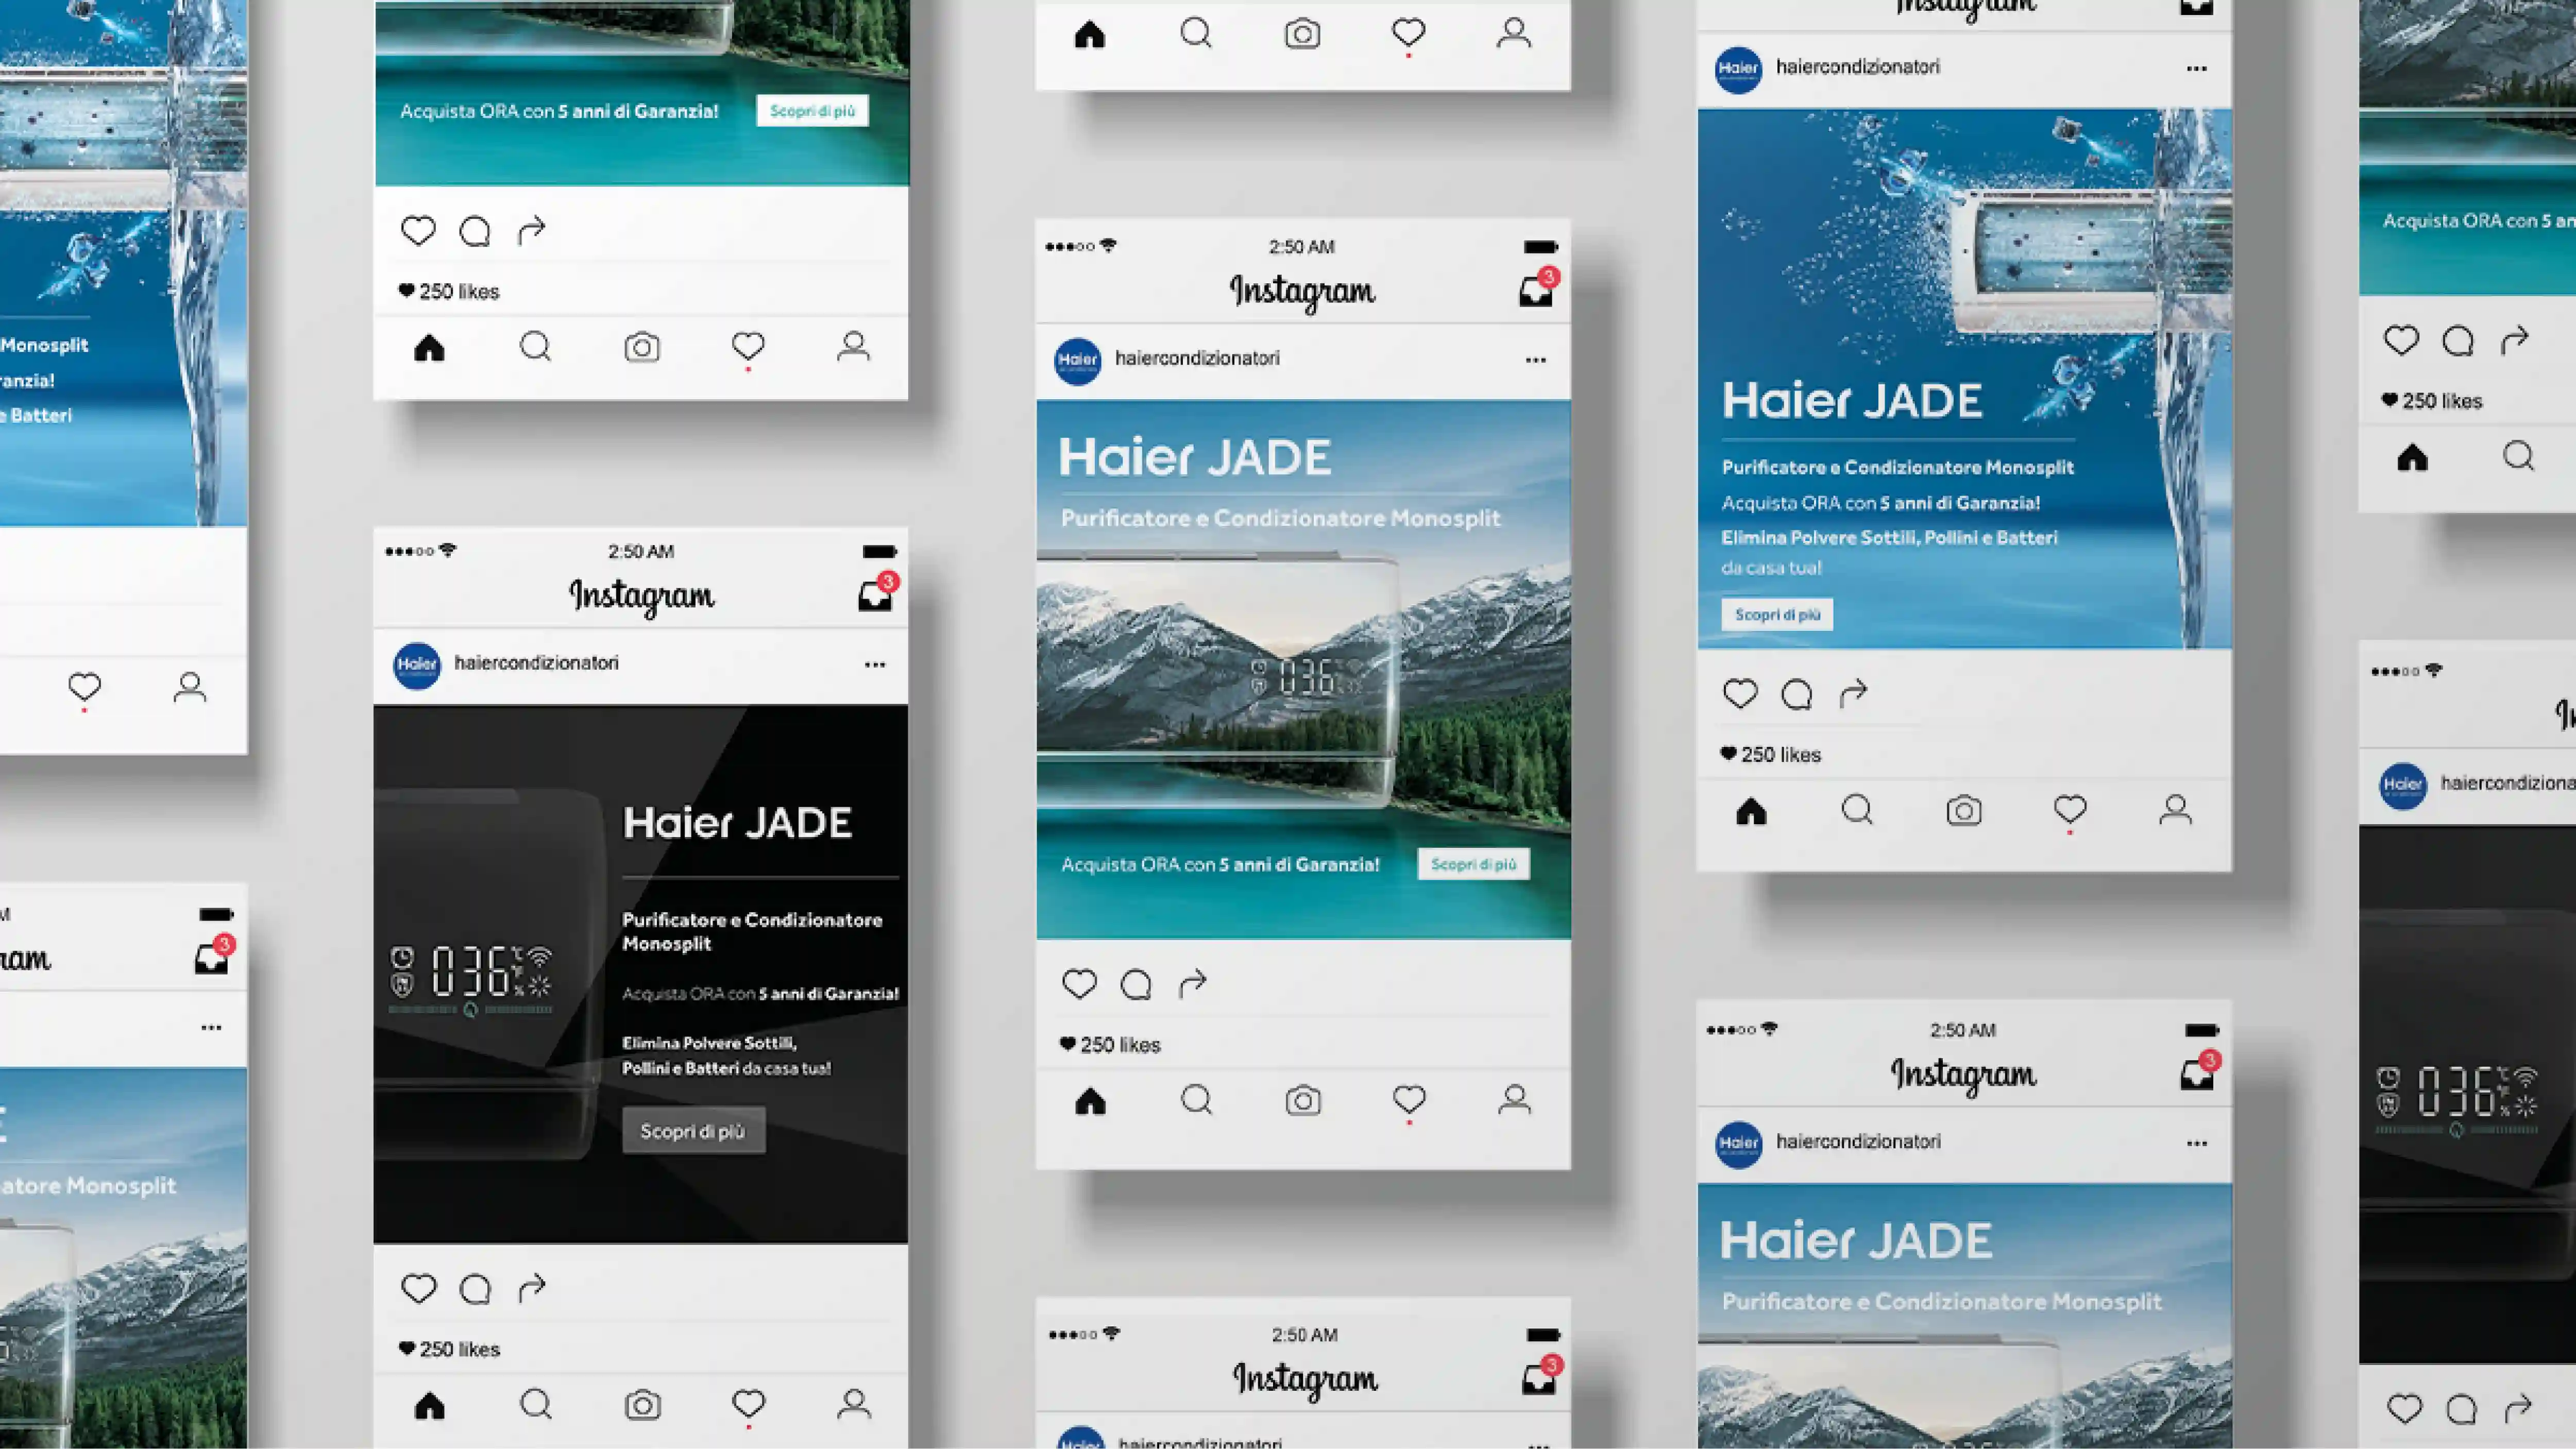2576x1449 pixels.
Task: Open more options in bottom-right mountain post header
Action: pyautogui.click(x=2197, y=1144)
